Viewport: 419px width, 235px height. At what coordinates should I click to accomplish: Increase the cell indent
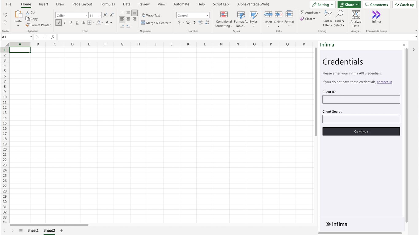129,26
